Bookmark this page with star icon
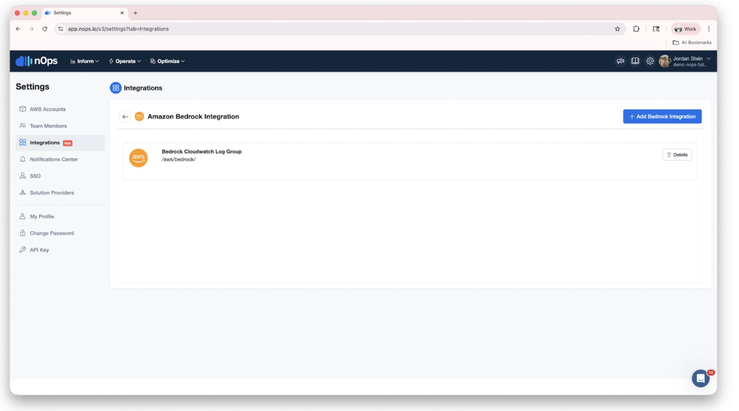Viewport: 739px width, 411px height. coord(617,29)
